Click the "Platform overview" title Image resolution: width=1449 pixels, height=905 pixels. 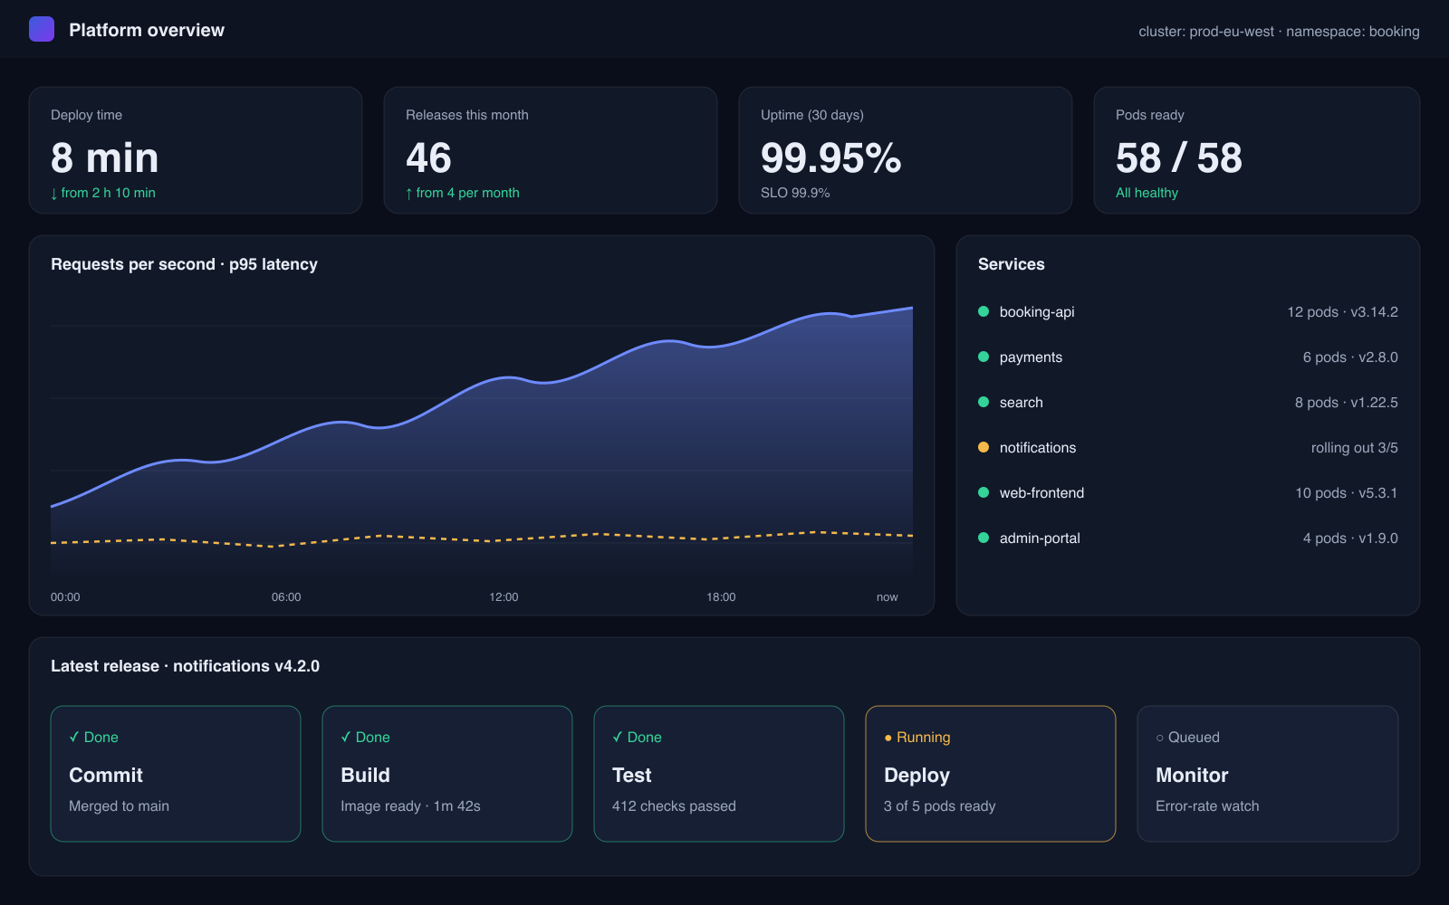tap(147, 30)
